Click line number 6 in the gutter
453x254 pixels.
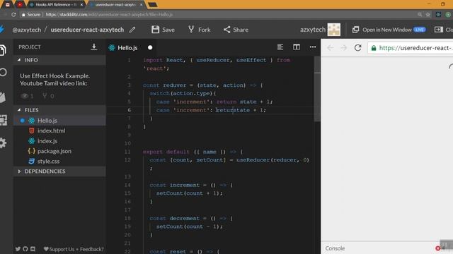129,110
